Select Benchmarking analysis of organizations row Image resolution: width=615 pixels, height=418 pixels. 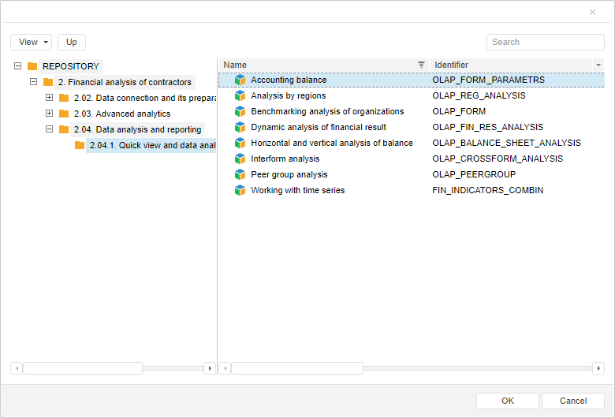[412, 111]
